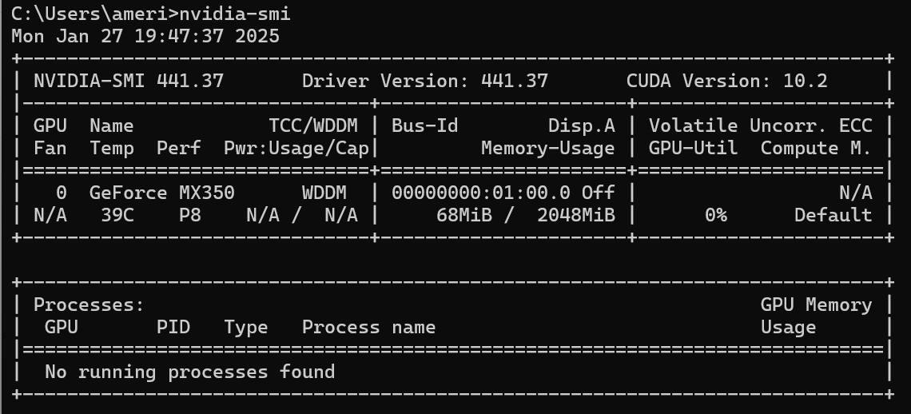Click the 2048MiB total memory value
The width and height of the screenshot is (911, 414).
576,215
